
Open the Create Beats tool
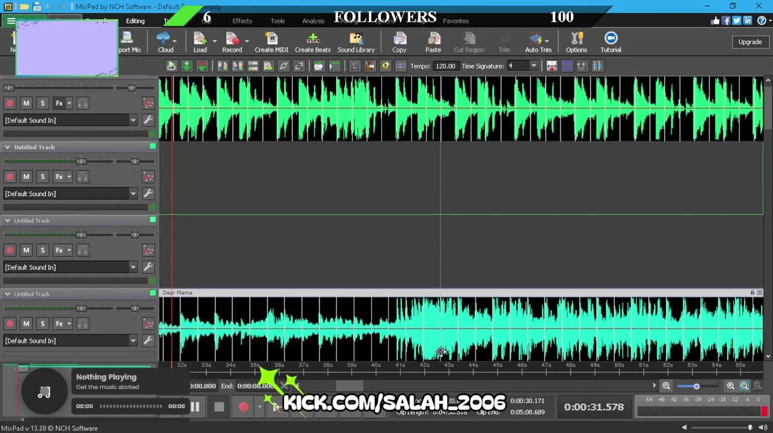pos(312,42)
